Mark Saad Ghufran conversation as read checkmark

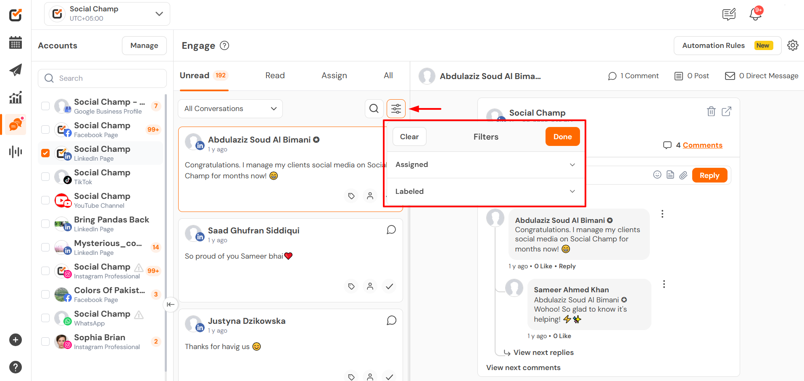[390, 286]
